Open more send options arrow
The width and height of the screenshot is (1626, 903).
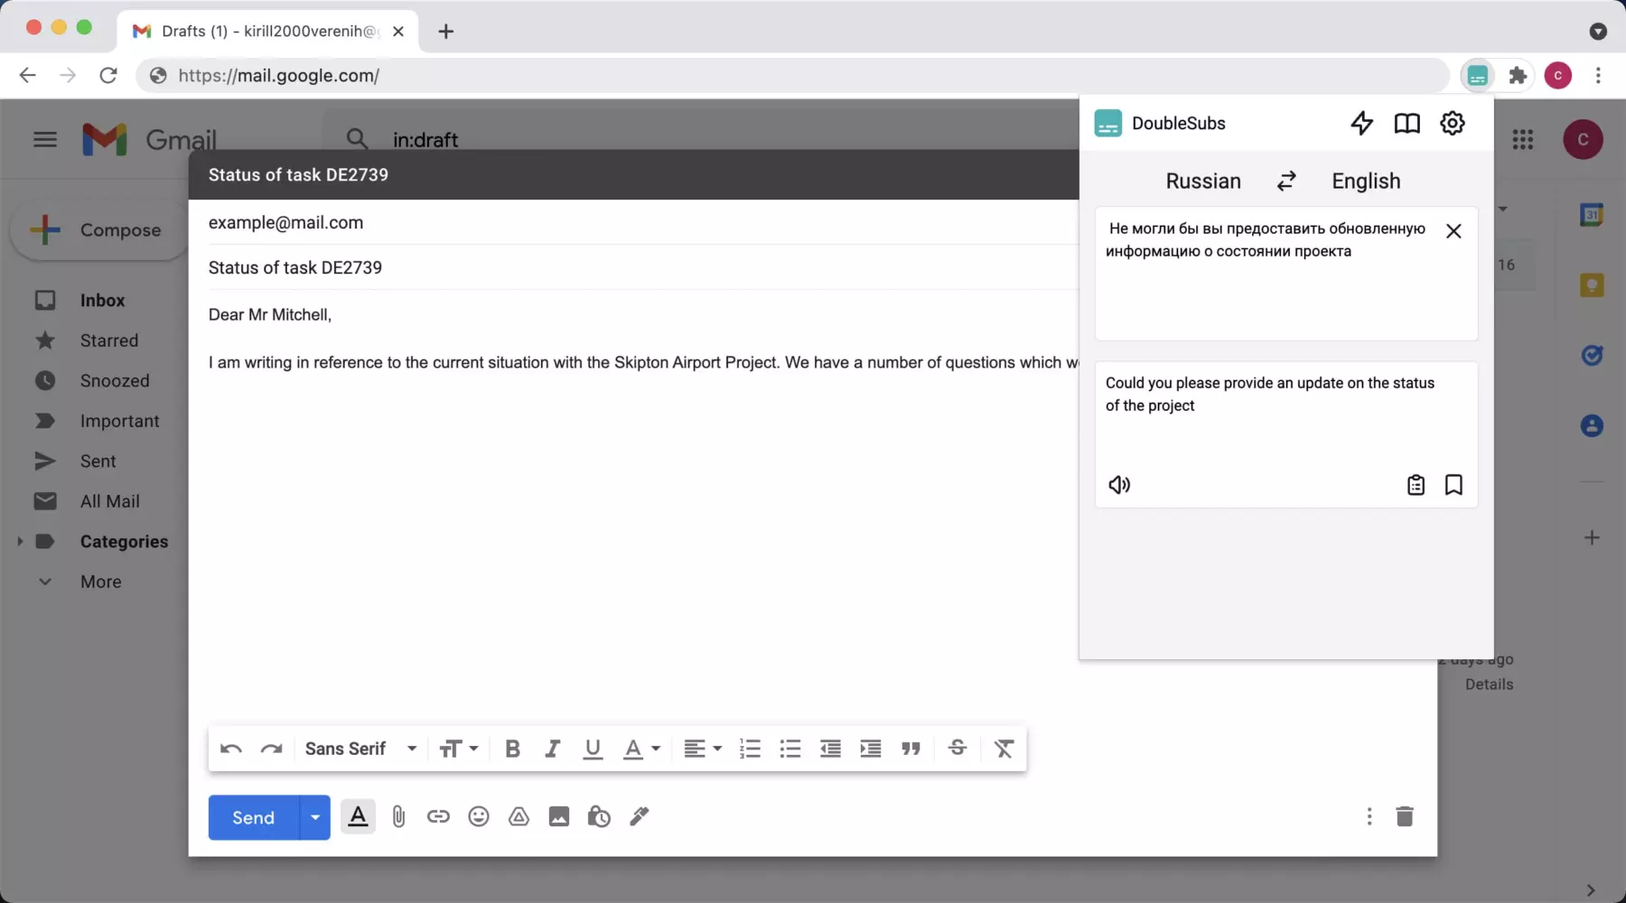pyautogui.click(x=314, y=817)
